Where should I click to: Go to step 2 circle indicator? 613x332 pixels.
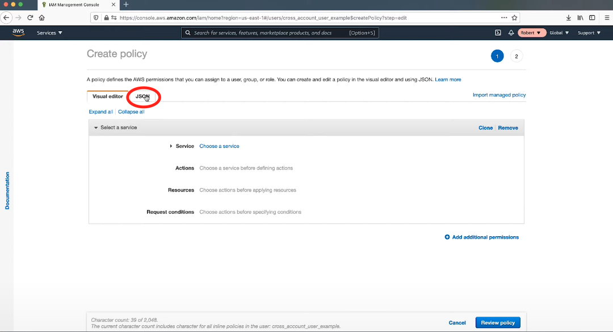coord(516,56)
